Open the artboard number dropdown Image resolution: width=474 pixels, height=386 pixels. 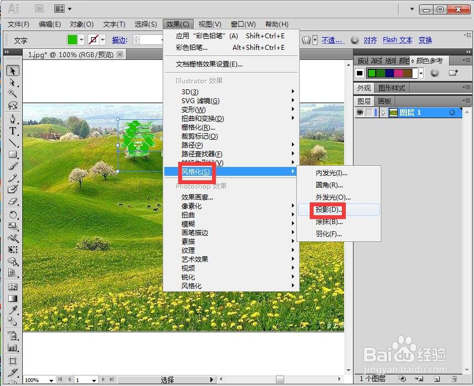[x=94, y=380]
